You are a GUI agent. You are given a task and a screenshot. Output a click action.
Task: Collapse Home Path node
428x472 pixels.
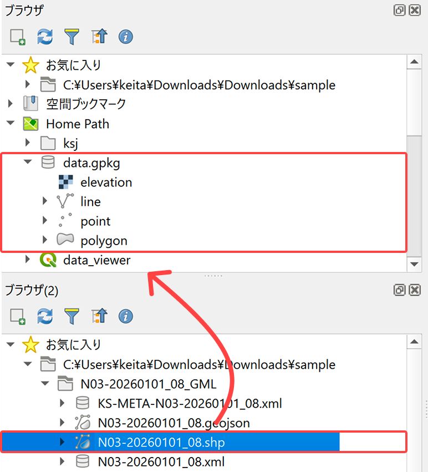(x=11, y=123)
